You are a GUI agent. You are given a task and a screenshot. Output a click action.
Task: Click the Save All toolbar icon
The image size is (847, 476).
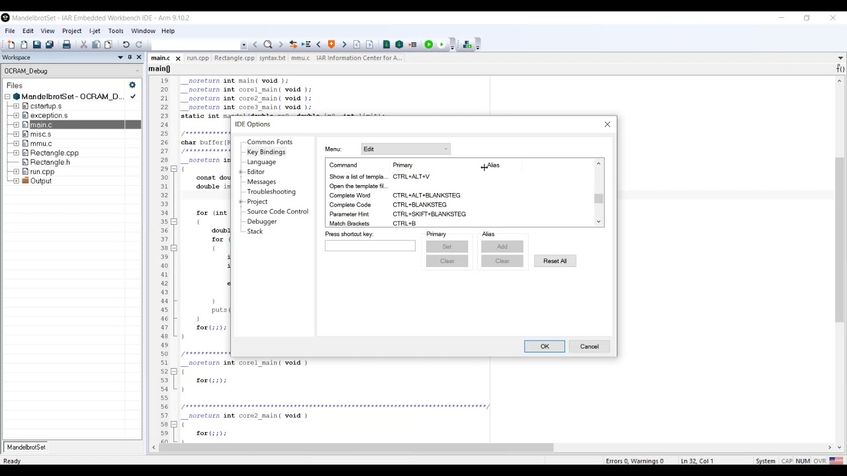(50, 44)
